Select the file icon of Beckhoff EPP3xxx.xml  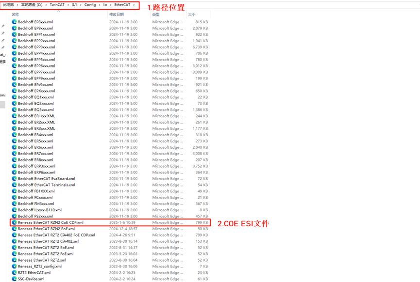pos(14,47)
